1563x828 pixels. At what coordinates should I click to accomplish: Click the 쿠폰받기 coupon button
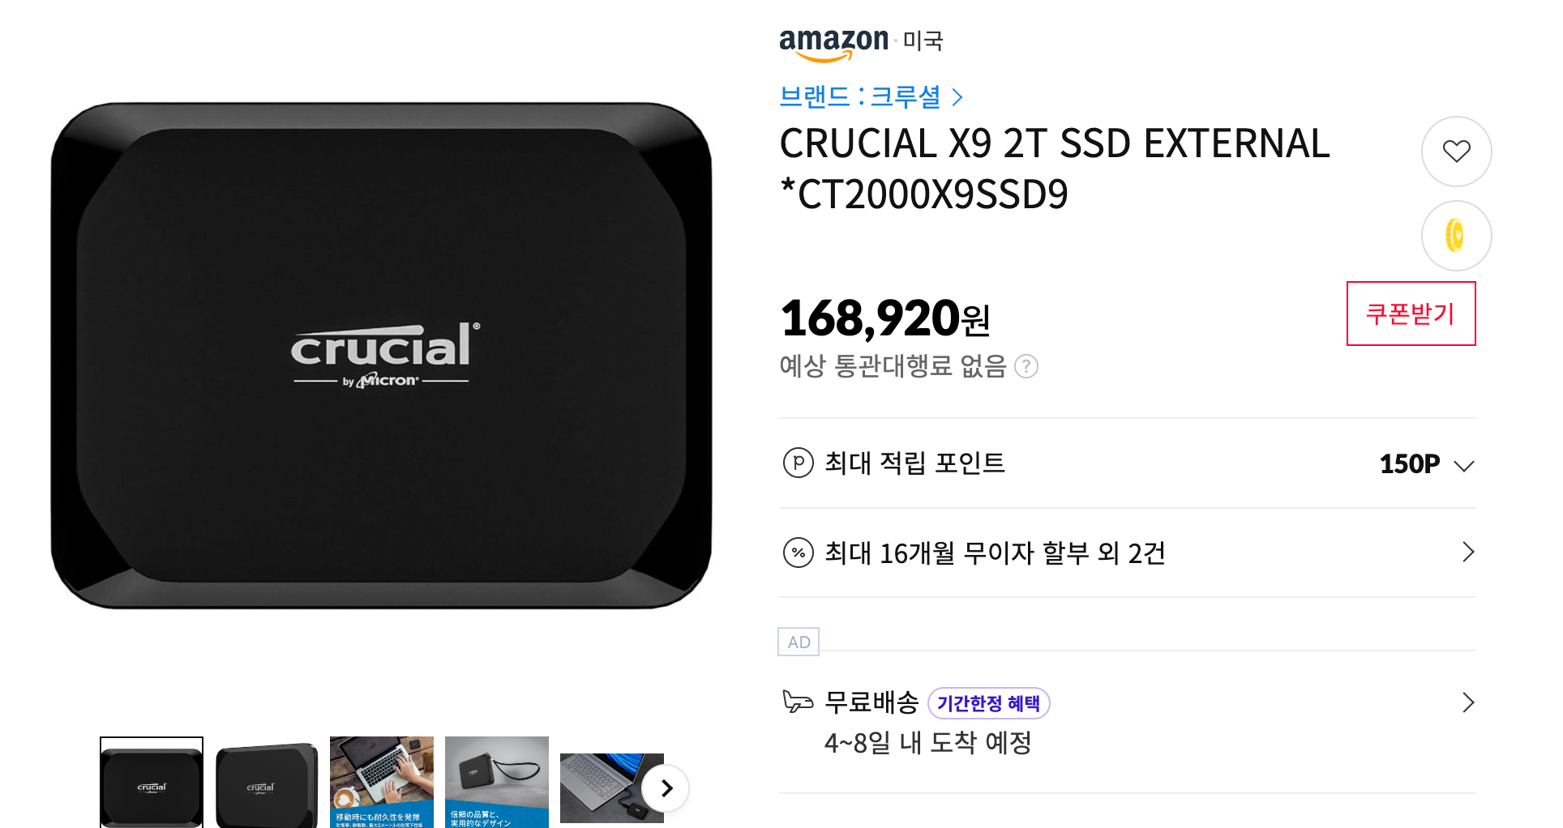1411,314
